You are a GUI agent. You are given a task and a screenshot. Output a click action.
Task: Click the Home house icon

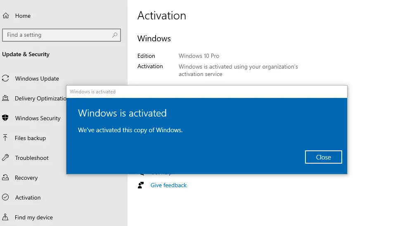(x=6, y=16)
